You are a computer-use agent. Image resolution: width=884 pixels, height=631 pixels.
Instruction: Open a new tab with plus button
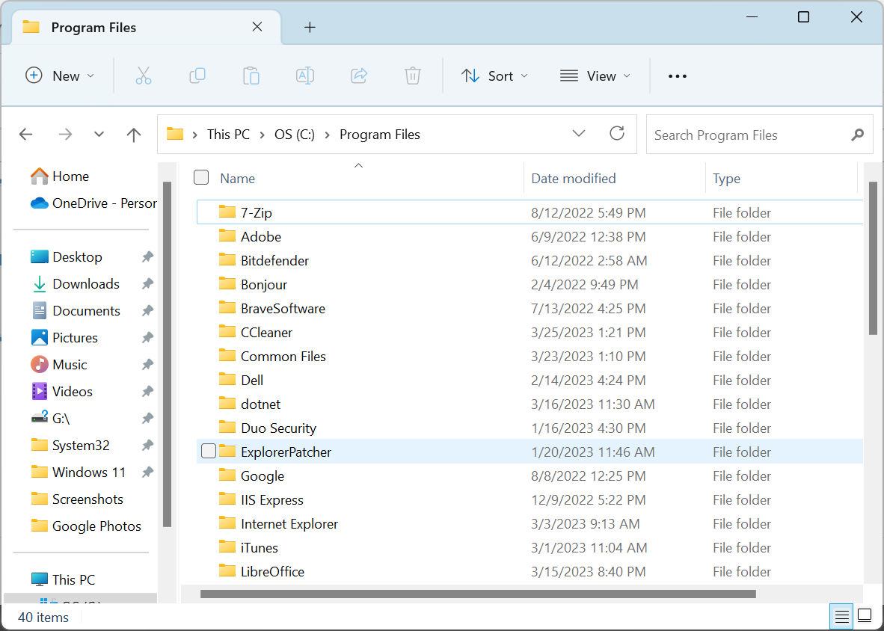click(x=310, y=27)
